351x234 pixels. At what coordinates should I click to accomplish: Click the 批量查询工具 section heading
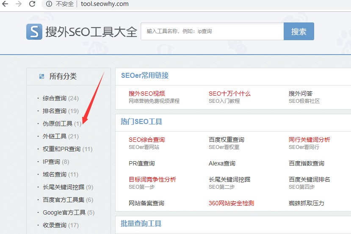(x=141, y=223)
